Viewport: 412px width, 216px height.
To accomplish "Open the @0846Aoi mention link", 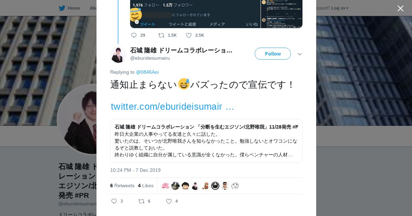I will 147,72.
